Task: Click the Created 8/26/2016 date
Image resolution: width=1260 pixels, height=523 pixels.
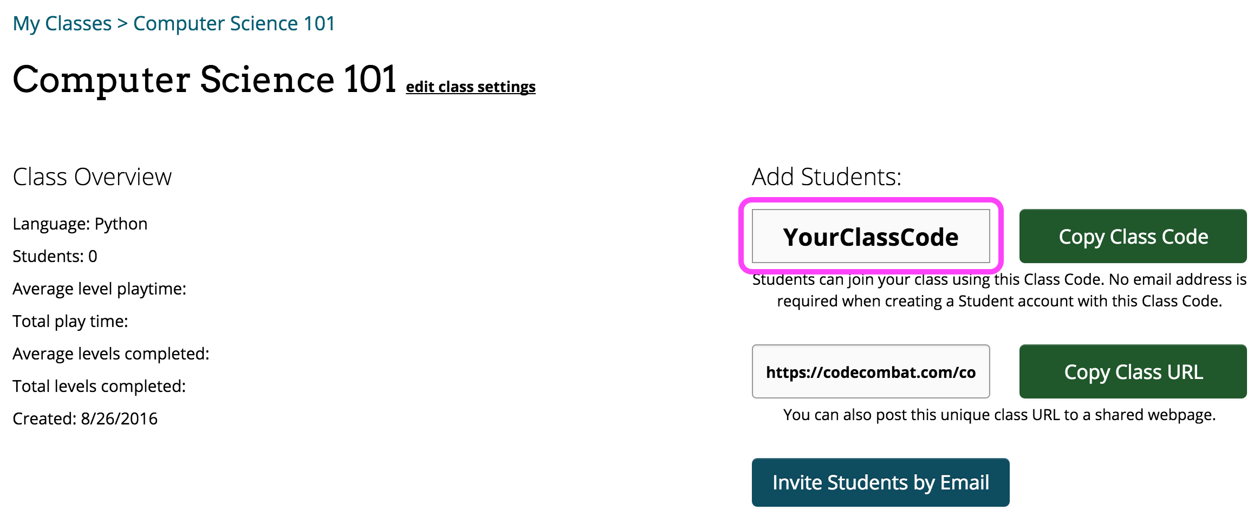Action: coord(85,419)
